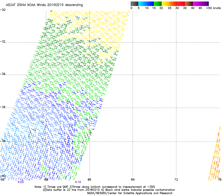222x195 pixels.
Task: Pick the green 15-20 knots legend segment
Action: [158, 4]
